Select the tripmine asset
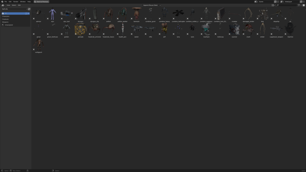This screenshot has height=172, width=306. pyautogui.click(x=290, y=30)
